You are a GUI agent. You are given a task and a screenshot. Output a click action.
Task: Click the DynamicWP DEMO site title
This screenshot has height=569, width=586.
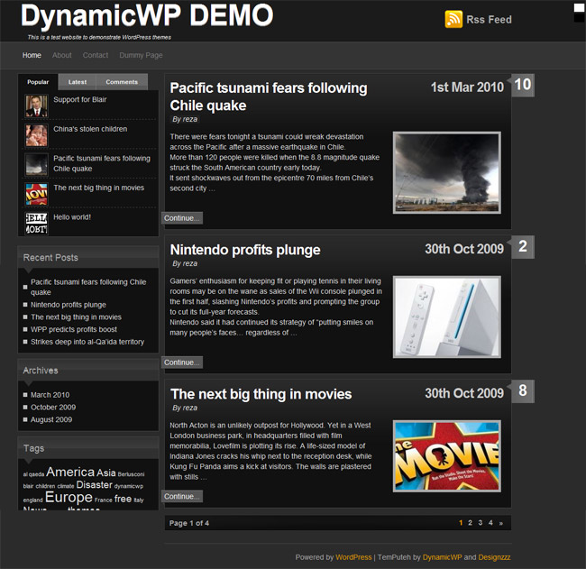pos(147,15)
